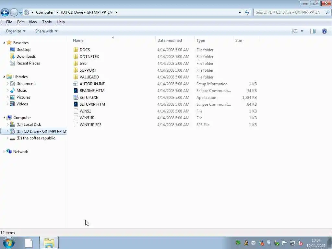Screen dimensions: 332x249
Task: Click Computer in the address breadcrumb
Action: point(45,12)
